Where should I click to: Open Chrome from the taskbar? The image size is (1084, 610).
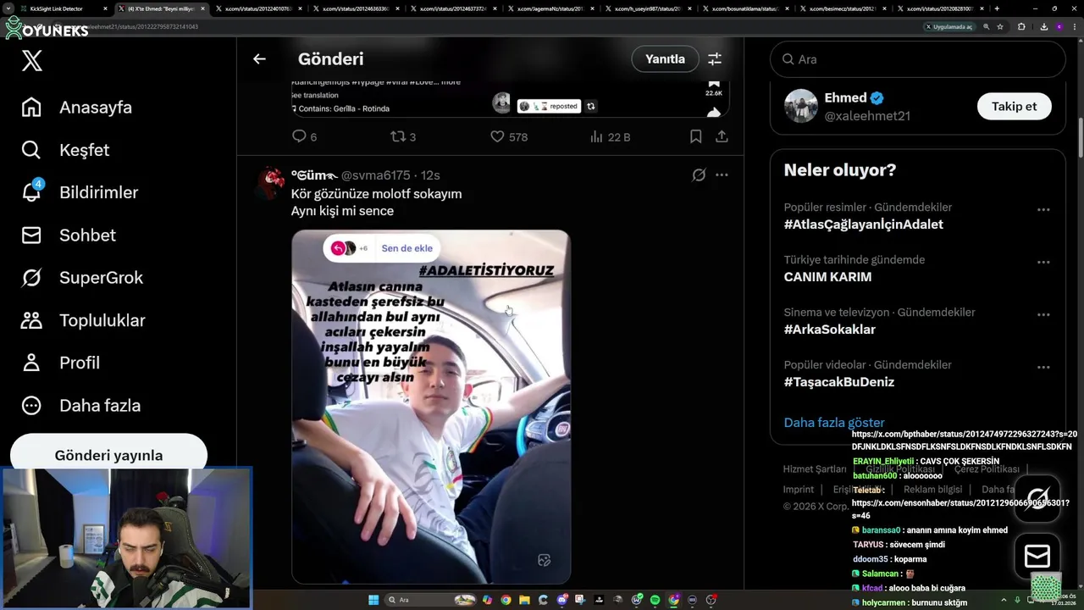[x=506, y=600]
